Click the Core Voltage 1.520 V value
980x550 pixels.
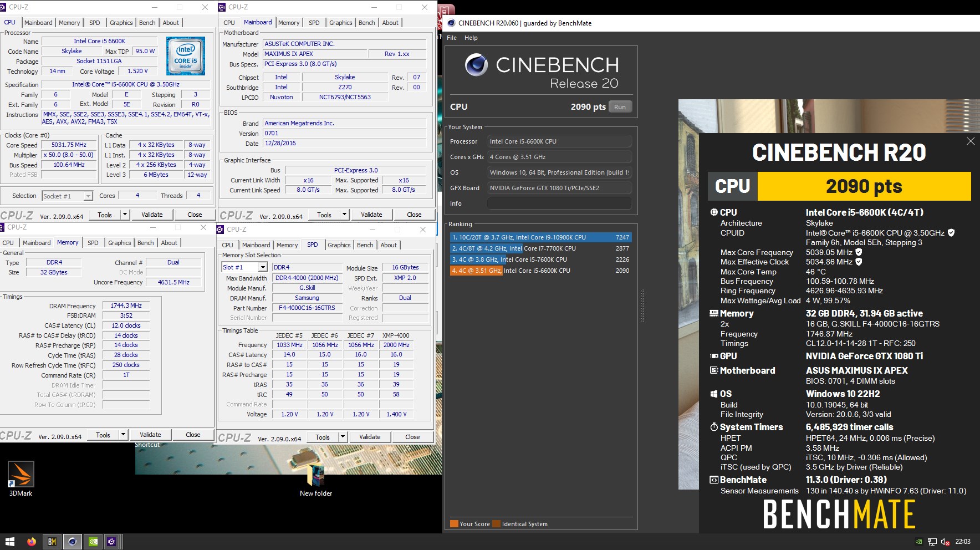point(138,72)
